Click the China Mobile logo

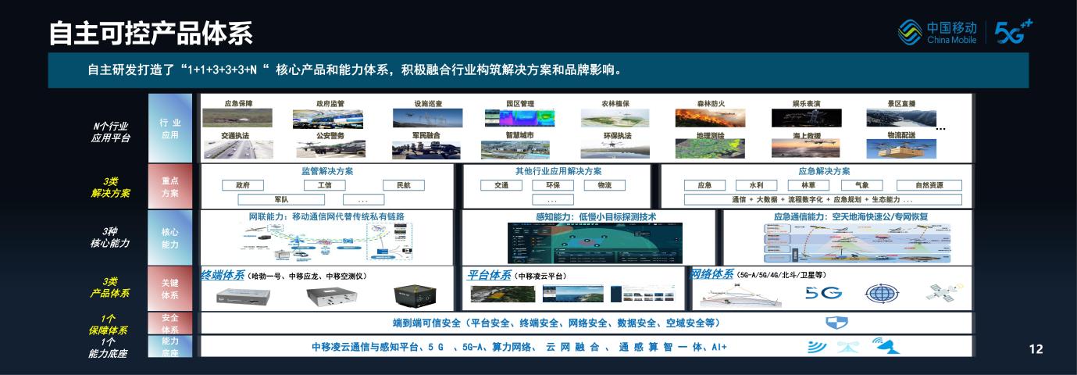coord(937,32)
